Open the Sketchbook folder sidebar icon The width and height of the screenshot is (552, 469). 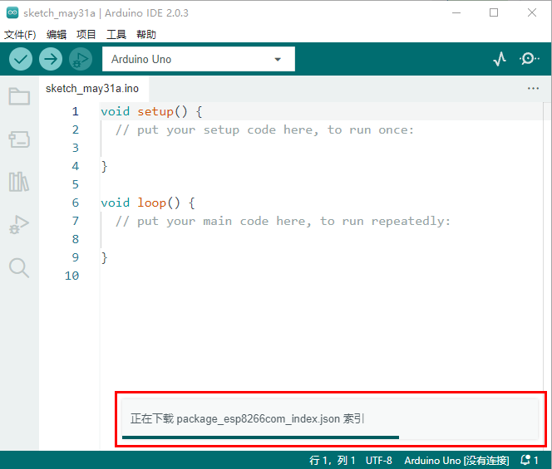[19, 96]
